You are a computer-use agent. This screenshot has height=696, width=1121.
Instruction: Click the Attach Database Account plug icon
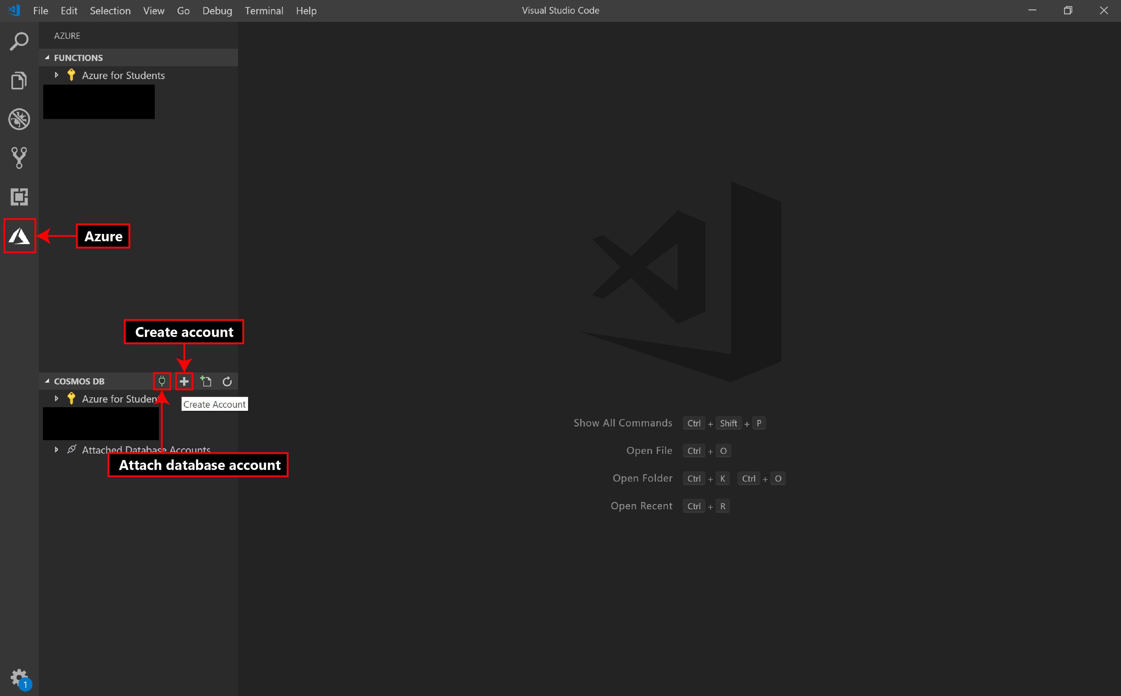point(162,381)
